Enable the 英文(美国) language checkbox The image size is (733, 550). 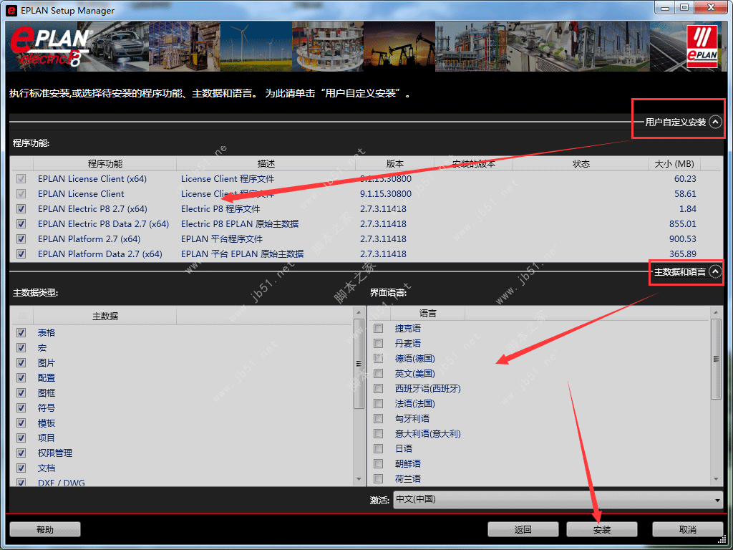click(379, 373)
